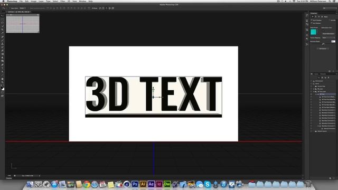Click the Reset Deformation button
Viewport: 338px width, 190px height.
[328, 34]
